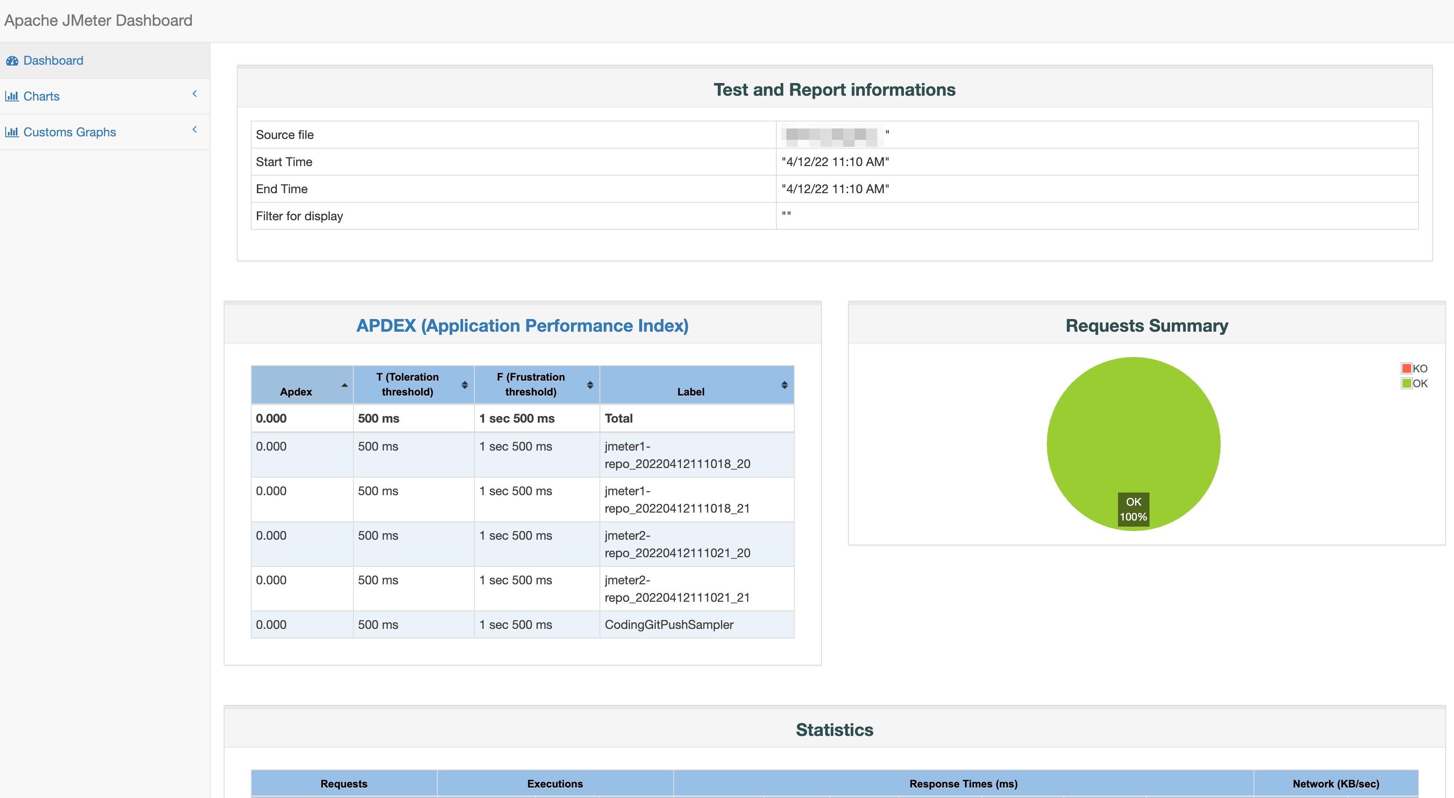
Task: Sort by Toleration threshold arrows
Action: coord(464,385)
